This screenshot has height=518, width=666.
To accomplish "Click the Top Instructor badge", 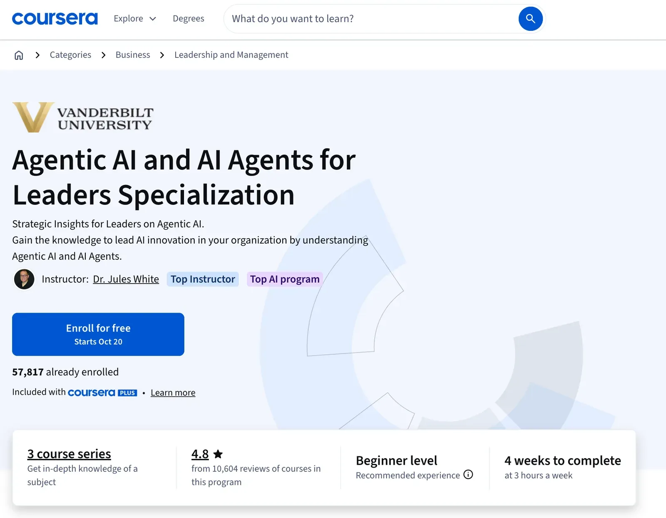I will pyautogui.click(x=203, y=279).
